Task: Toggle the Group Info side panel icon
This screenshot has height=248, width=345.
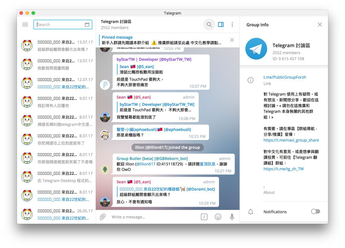Action: coord(221,25)
